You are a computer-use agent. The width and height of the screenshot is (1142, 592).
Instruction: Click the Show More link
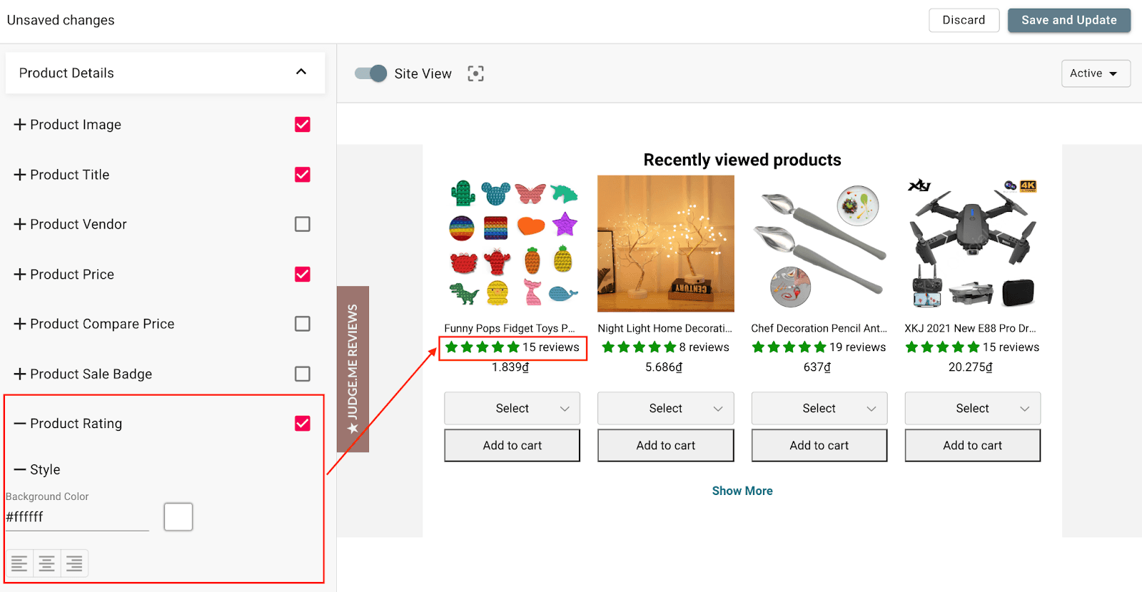click(742, 491)
